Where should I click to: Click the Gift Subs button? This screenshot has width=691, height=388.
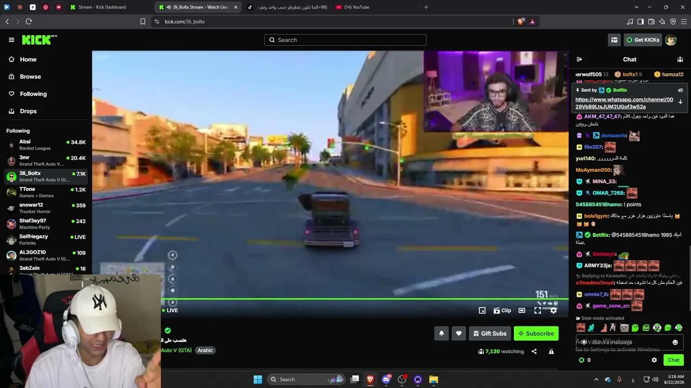pyautogui.click(x=490, y=334)
